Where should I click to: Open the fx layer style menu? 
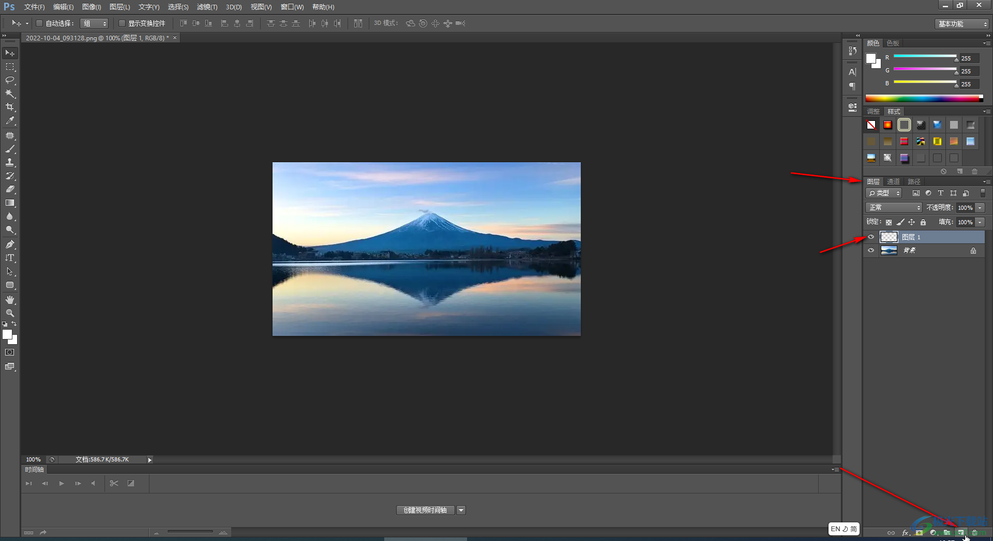[906, 533]
